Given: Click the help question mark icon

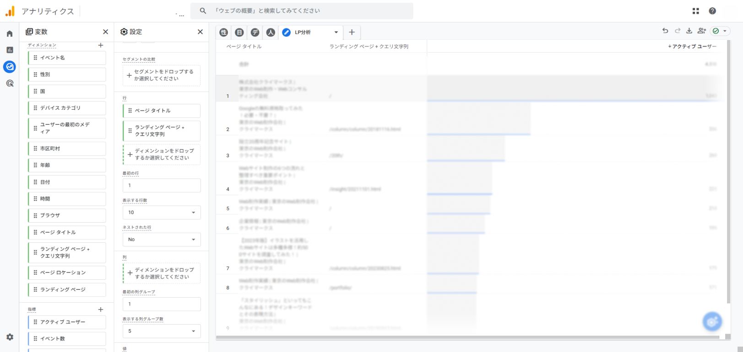Looking at the screenshot, I should coord(712,11).
